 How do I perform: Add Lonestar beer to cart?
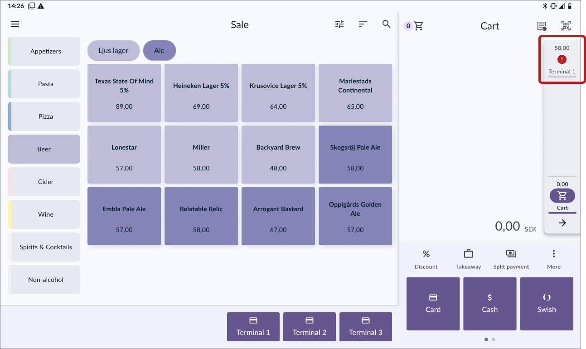(124, 155)
